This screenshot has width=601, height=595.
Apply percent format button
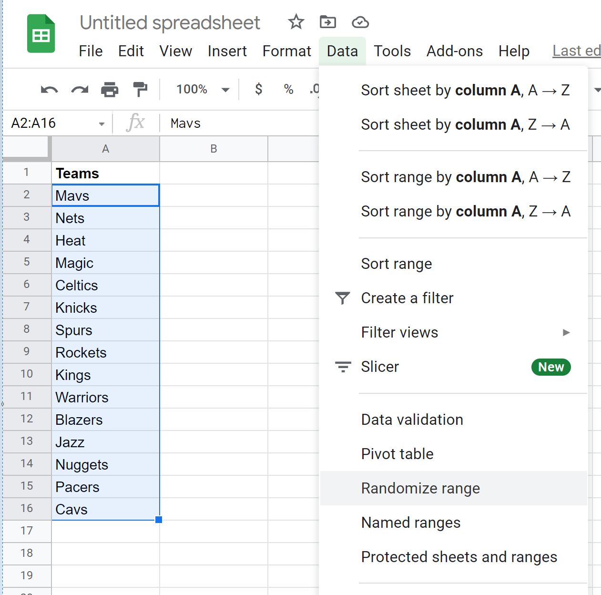pos(288,89)
